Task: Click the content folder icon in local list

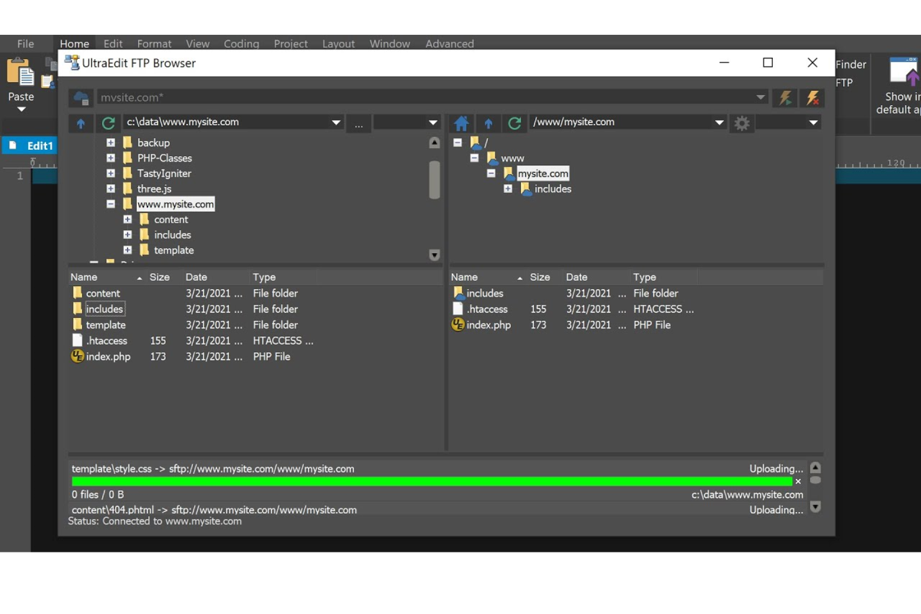Action: tap(77, 292)
